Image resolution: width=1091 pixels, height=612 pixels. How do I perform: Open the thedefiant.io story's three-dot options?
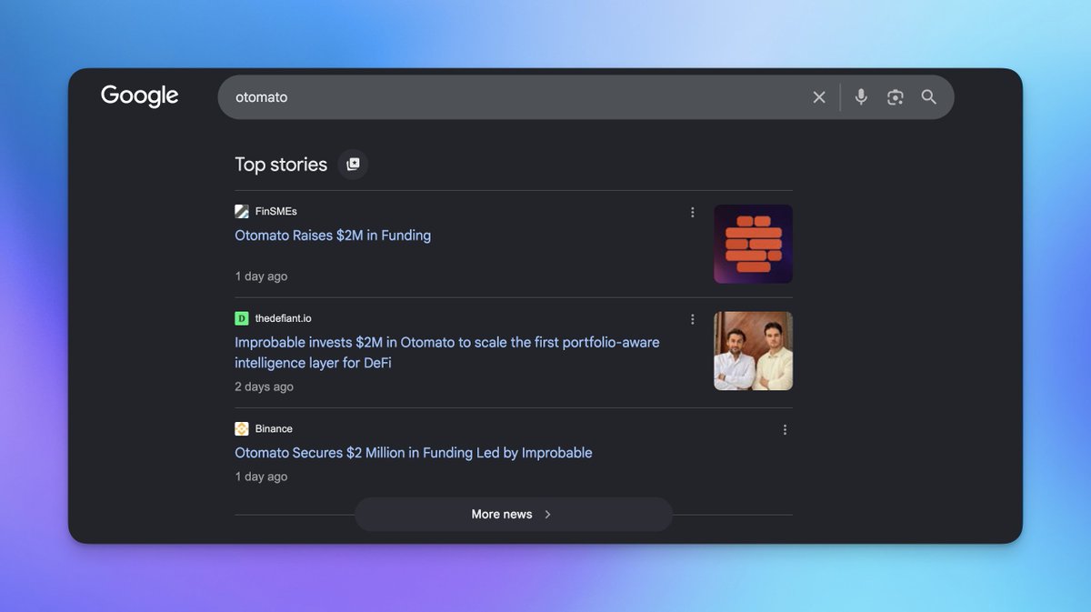(x=692, y=319)
